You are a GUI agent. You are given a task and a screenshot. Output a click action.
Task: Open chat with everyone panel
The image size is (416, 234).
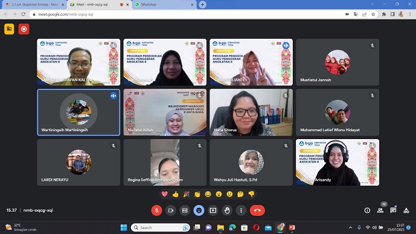click(x=393, y=210)
